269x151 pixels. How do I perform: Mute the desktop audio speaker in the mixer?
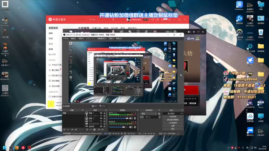131,127
